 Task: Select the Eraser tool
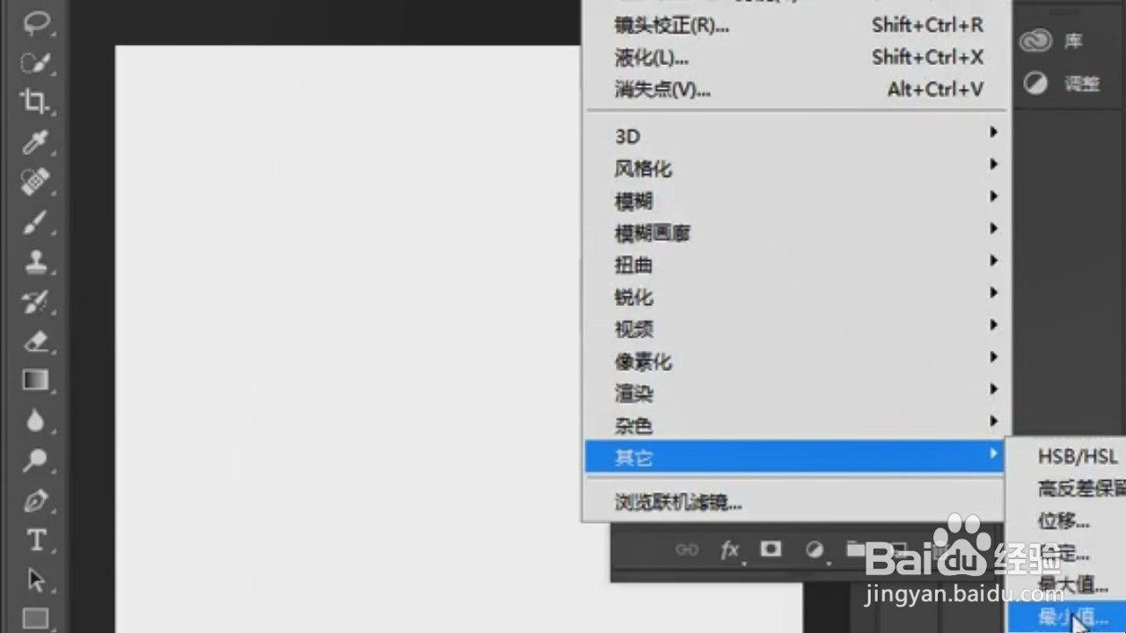click(35, 341)
